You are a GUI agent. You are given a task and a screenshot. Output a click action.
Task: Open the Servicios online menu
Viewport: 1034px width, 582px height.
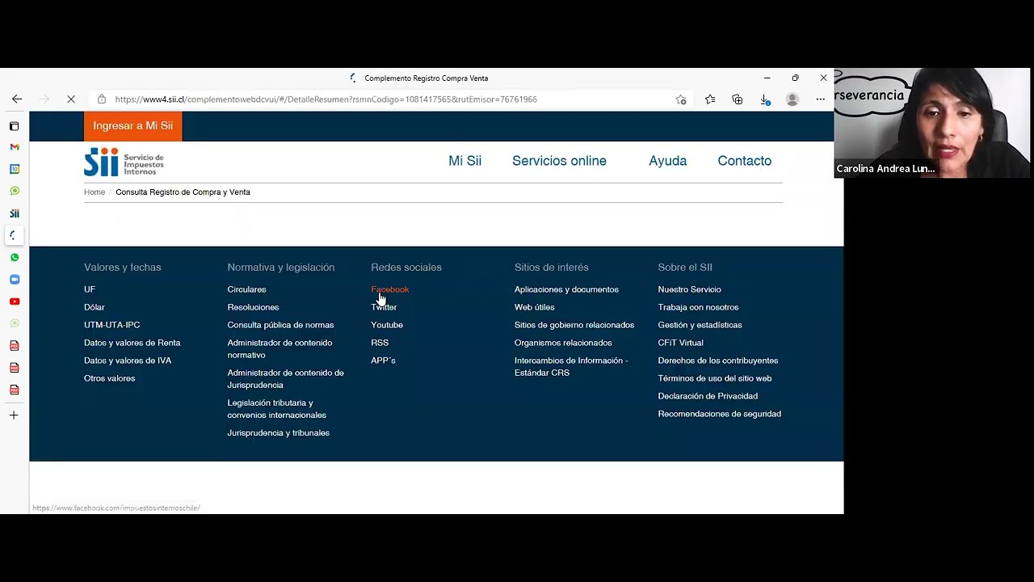click(x=559, y=161)
